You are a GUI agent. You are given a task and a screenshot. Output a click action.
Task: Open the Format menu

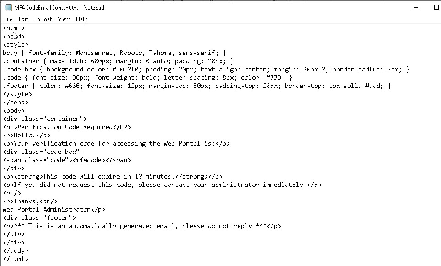(43, 19)
